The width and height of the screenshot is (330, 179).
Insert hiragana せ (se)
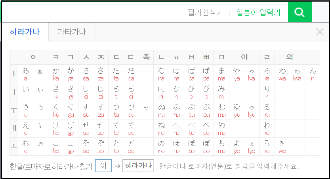pyautogui.click(x=86, y=129)
